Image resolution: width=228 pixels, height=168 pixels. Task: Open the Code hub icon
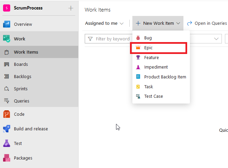click(7, 114)
